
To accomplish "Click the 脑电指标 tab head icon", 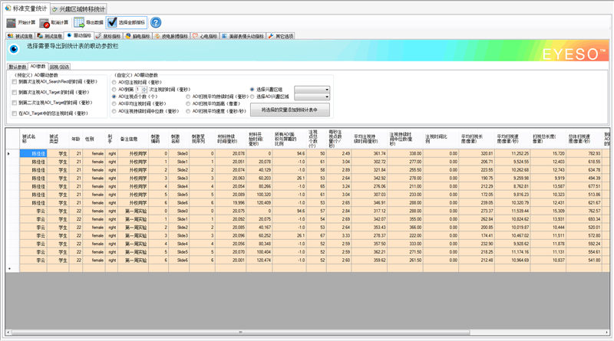I will click(128, 36).
